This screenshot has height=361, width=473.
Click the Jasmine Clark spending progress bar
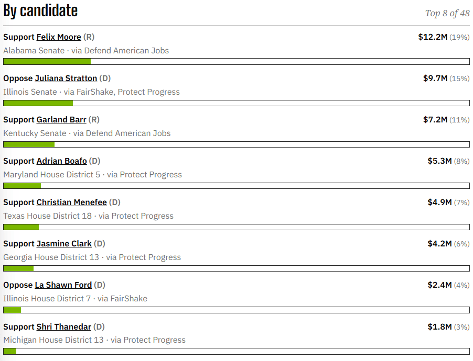pyautogui.click(x=236, y=268)
